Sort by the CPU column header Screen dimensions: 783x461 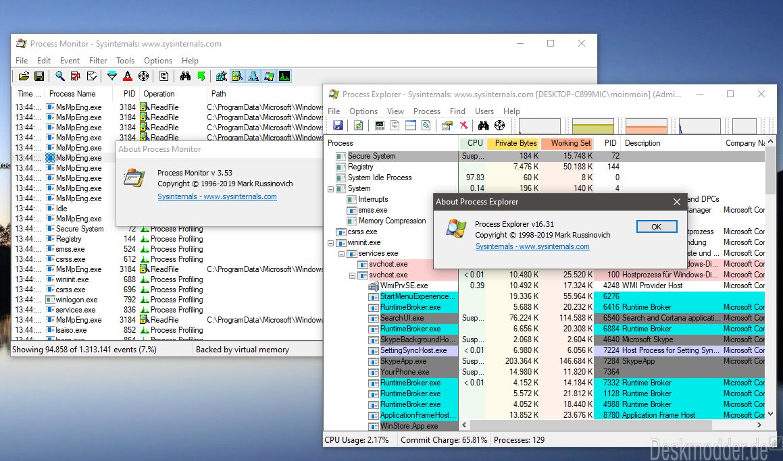[472, 143]
